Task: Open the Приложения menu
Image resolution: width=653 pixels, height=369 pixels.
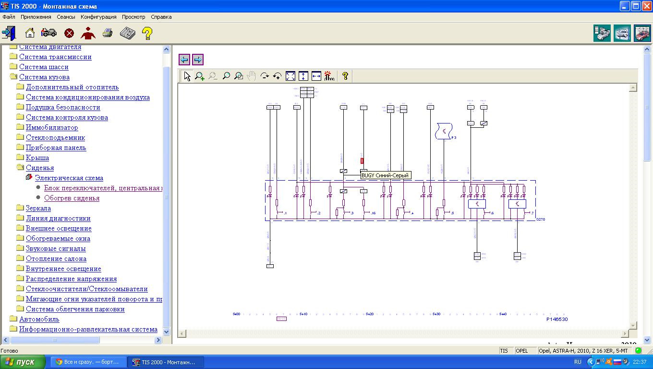Action: (x=36, y=17)
